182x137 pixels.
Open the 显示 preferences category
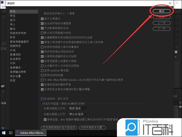13,20
